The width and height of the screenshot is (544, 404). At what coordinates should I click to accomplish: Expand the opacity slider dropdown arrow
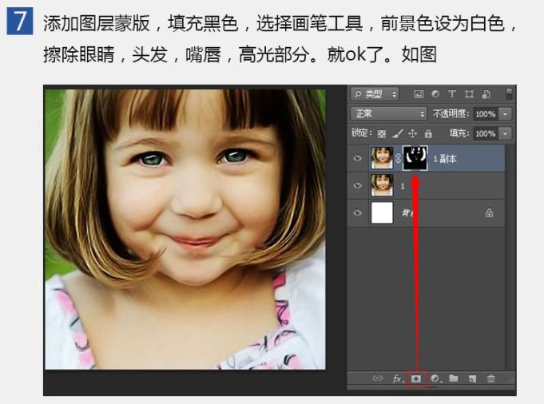pyautogui.click(x=505, y=114)
